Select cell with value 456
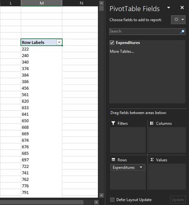The image size is (189, 205). tap(42, 88)
